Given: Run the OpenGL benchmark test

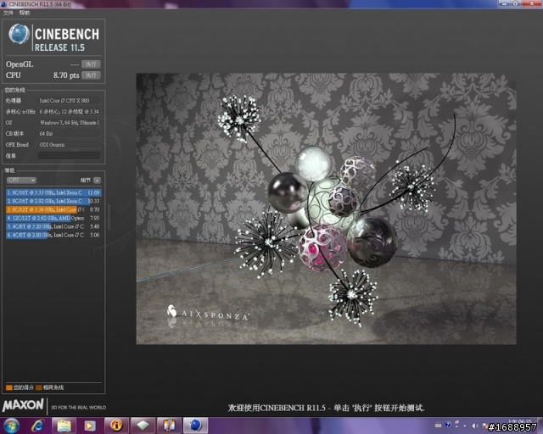Looking at the screenshot, I should [91, 64].
